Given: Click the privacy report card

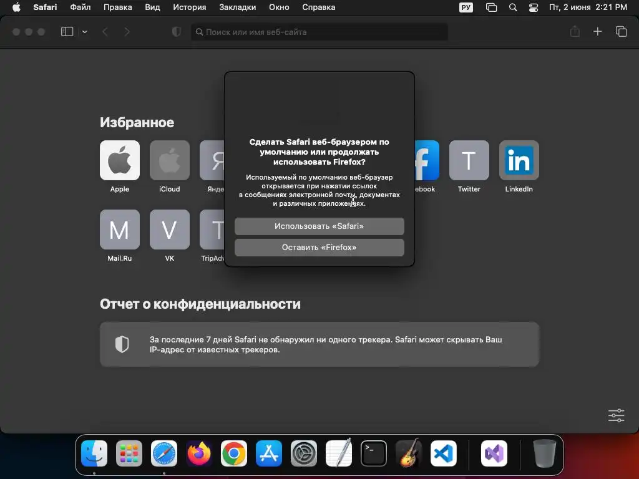Looking at the screenshot, I should pos(319,344).
